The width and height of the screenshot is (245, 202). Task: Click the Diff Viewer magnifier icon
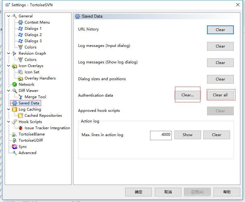[15, 91]
